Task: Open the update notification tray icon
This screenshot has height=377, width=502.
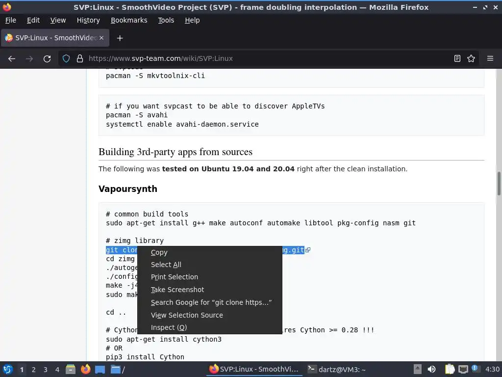Action: 475,369
